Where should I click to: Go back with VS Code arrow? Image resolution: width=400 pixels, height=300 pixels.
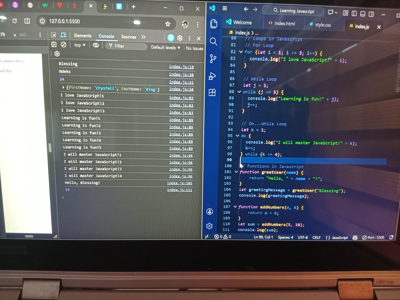(246, 9)
